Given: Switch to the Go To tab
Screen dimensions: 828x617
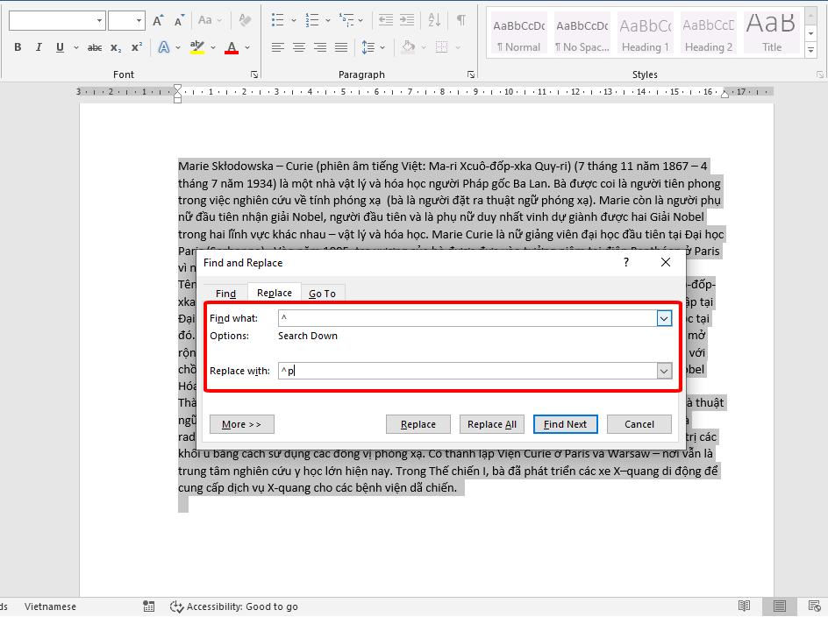Looking at the screenshot, I should 323,293.
